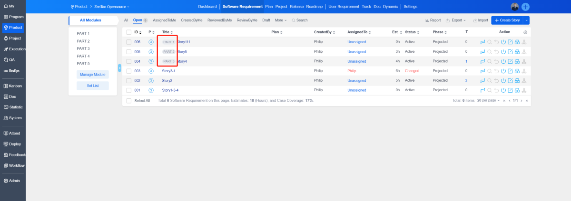Open the Roadmap menu item
The image size is (571, 201).
[x=314, y=7]
